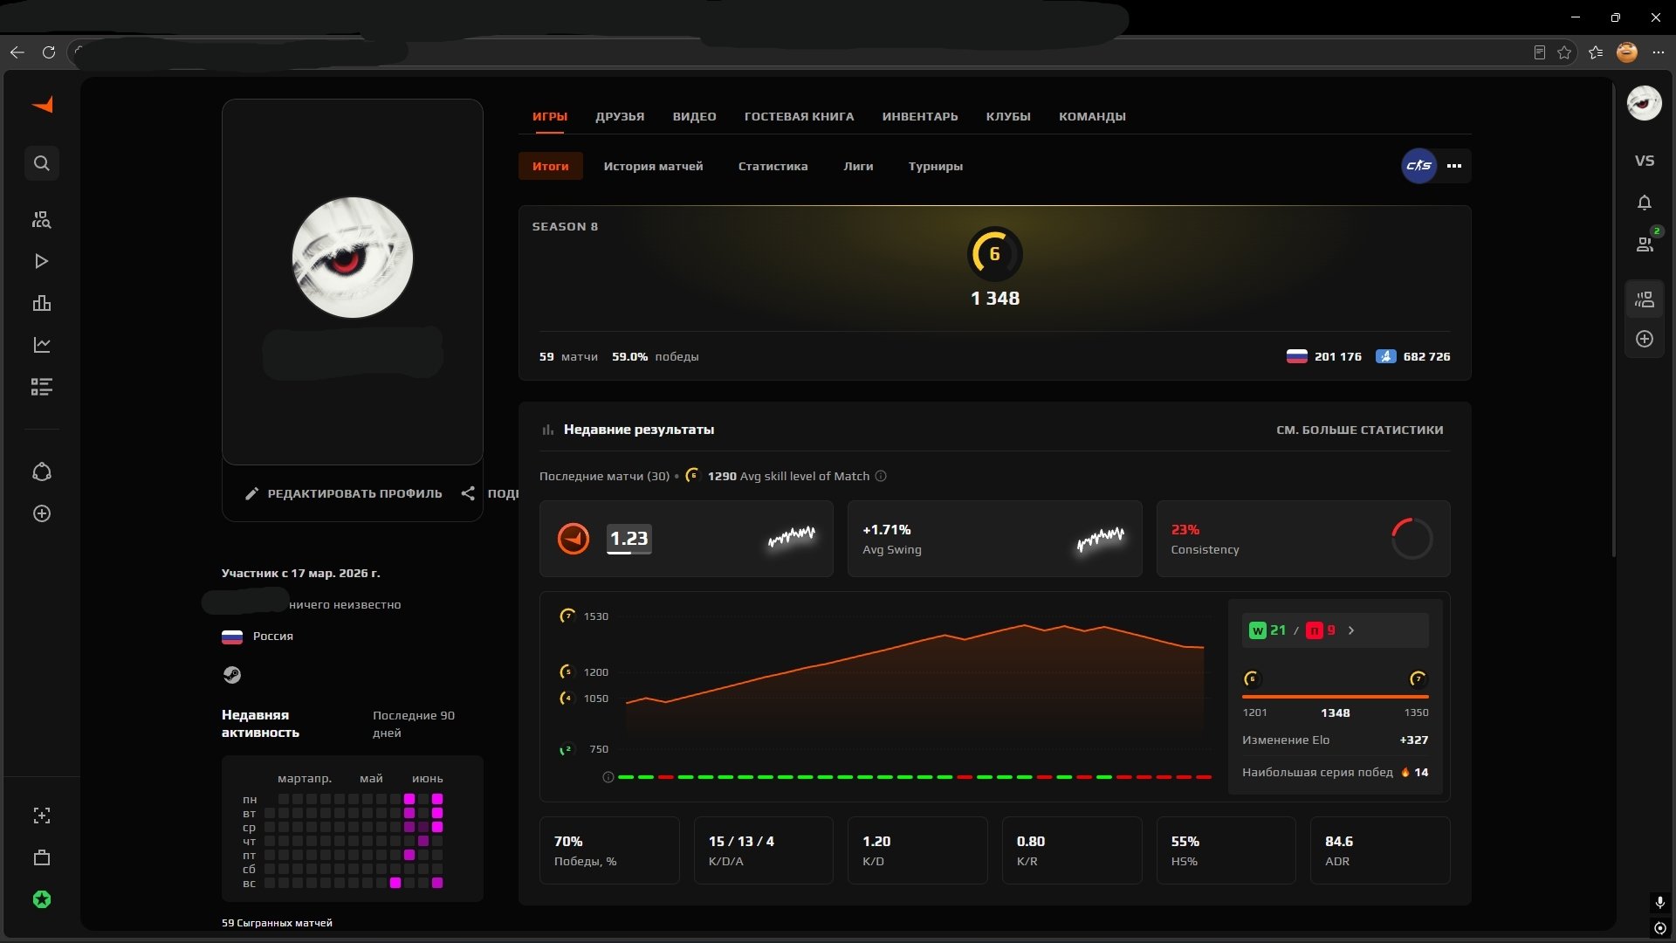Image resolution: width=1676 pixels, height=943 pixels.
Task: Open the browser reading view icon
Action: coord(1539,52)
